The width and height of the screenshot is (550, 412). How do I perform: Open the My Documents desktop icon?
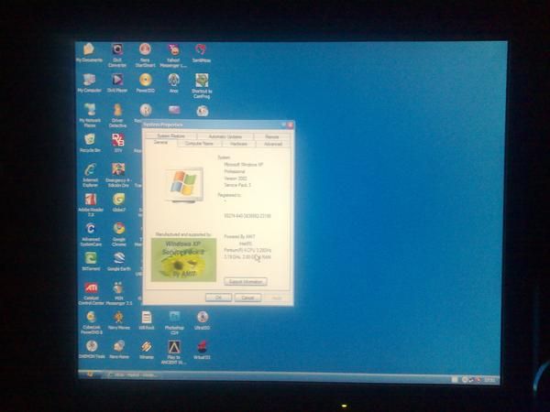click(89, 52)
